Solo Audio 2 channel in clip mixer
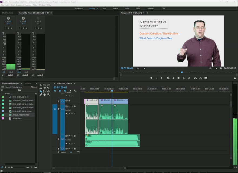Image resolution: width=238 pixels, height=173 pixels. [23, 28]
